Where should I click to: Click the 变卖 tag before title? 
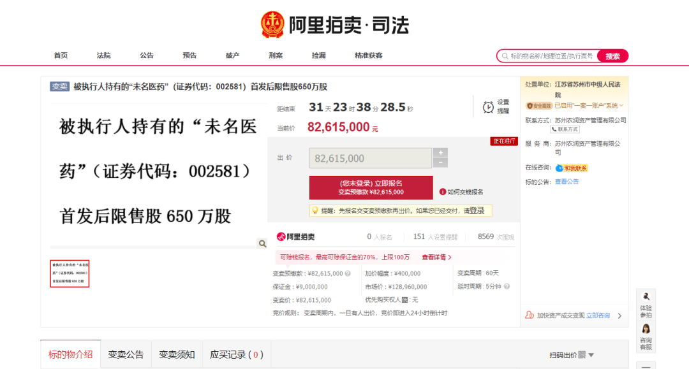[x=59, y=87]
